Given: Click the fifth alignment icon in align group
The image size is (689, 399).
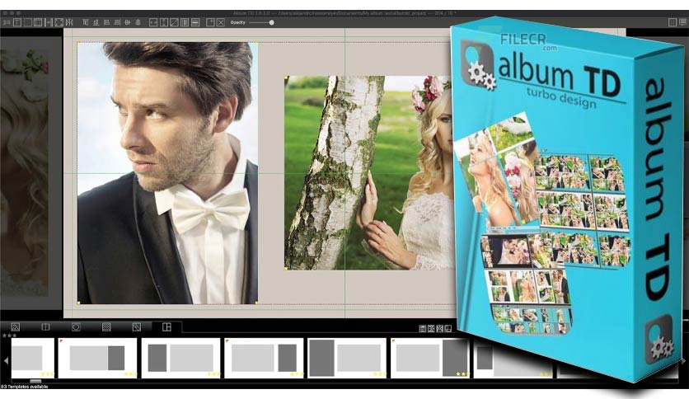Looking at the screenshot, I should pyautogui.click(x=128, y=22).
